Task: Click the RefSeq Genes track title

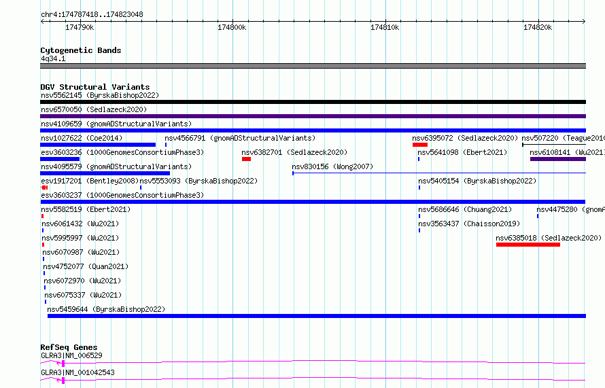Action: [69, 347]
